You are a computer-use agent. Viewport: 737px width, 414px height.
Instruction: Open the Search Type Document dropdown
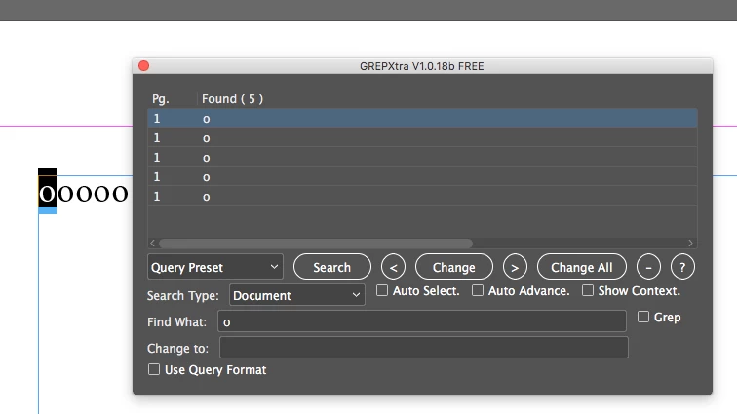pos(297,295)
